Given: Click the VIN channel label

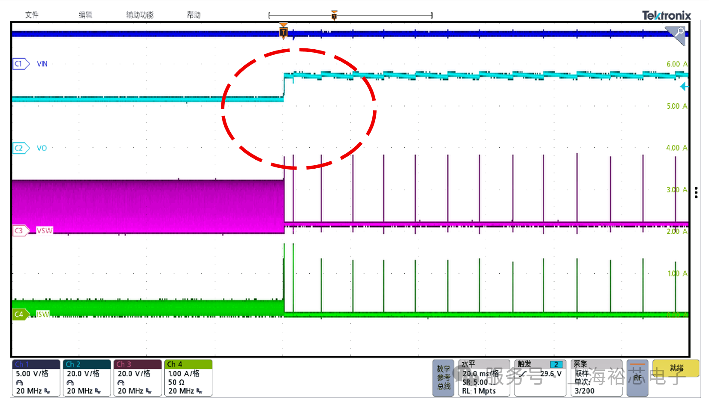Looking at the screenshot, I should click(42, 64).
